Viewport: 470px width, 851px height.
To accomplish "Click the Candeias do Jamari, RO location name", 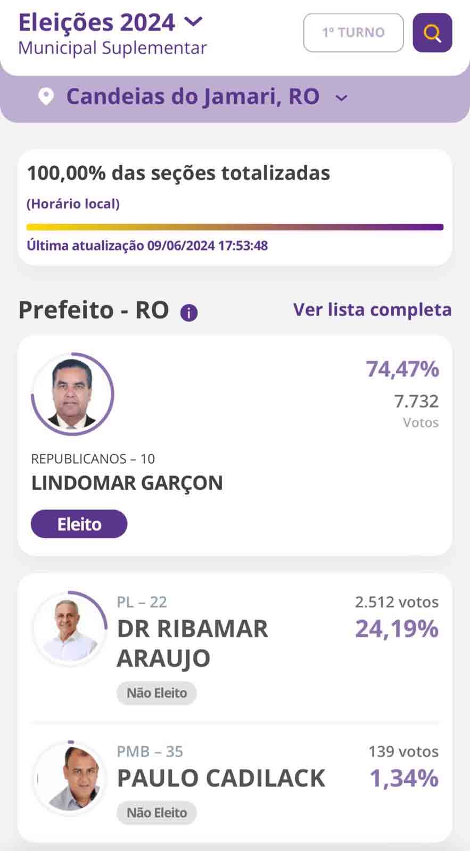I will (193, 97).
